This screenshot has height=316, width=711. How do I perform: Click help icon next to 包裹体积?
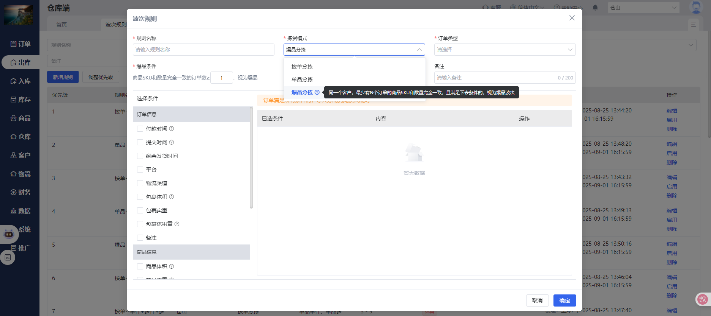coord(172,197)
